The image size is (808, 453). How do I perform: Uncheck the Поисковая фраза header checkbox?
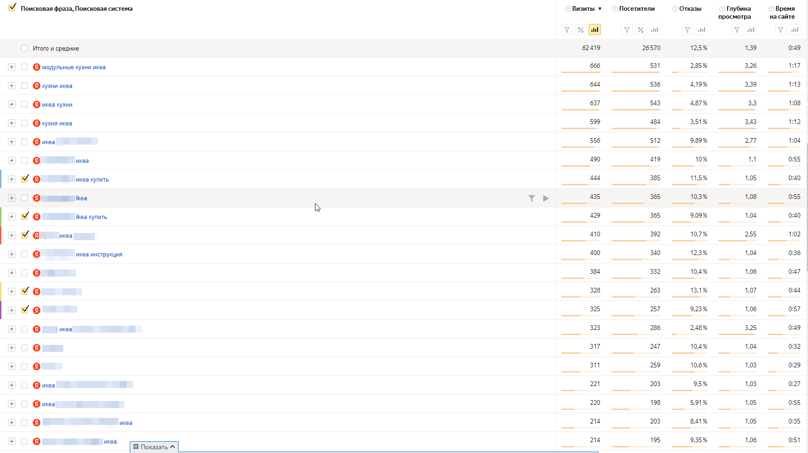(x=12, y=7)
